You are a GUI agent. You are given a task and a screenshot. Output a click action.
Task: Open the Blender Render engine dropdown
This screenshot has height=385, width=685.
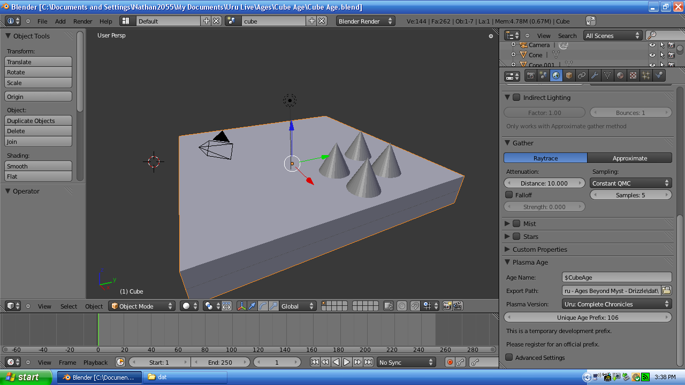point(366,21)
